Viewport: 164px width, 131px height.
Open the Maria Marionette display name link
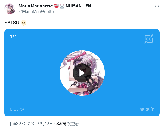pyautogui.click(x=36, y=6)
